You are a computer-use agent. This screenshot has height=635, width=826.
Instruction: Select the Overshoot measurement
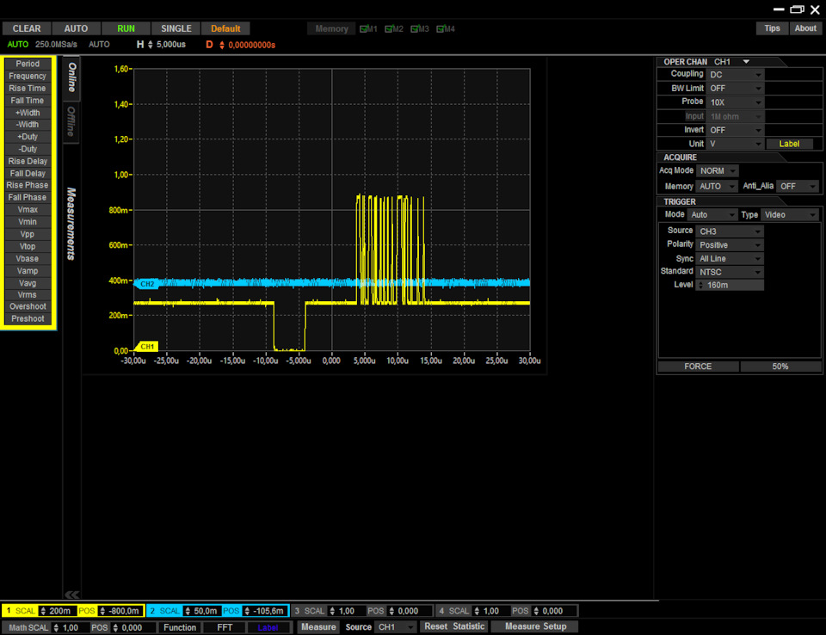(x=28, y=306)
